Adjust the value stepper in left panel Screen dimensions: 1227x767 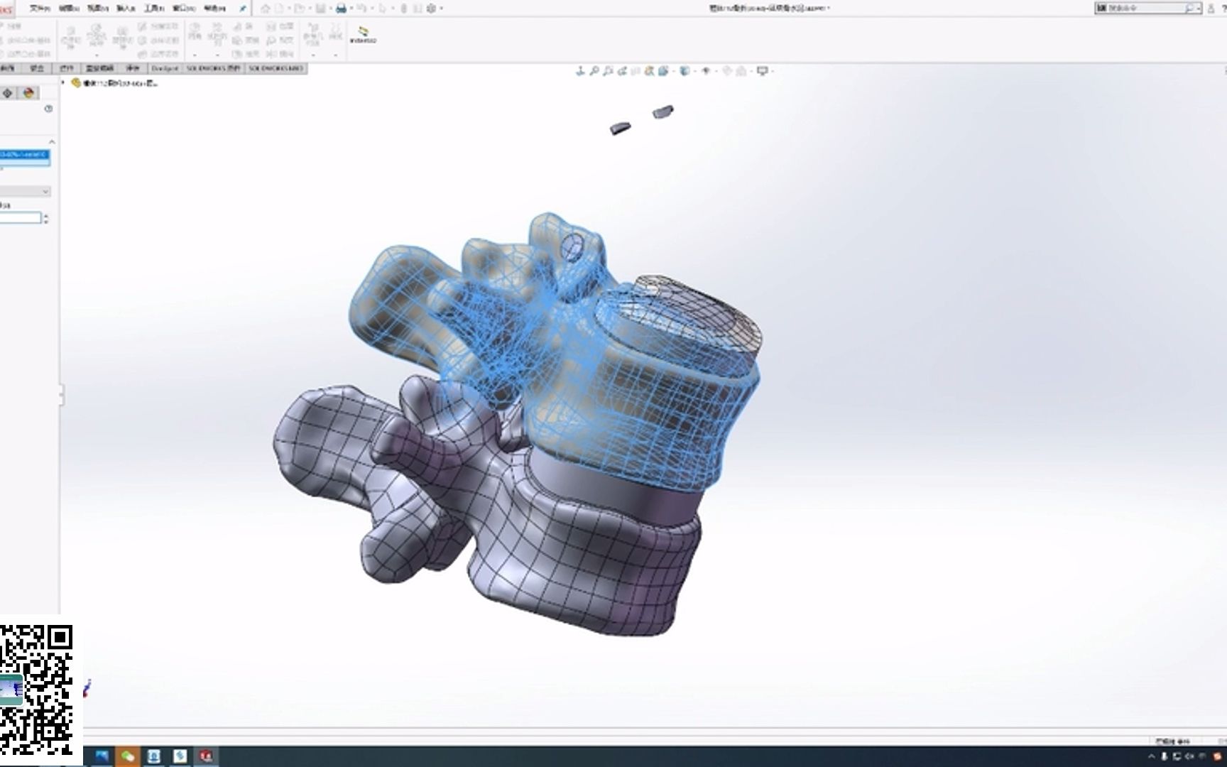tap(47, 218)
